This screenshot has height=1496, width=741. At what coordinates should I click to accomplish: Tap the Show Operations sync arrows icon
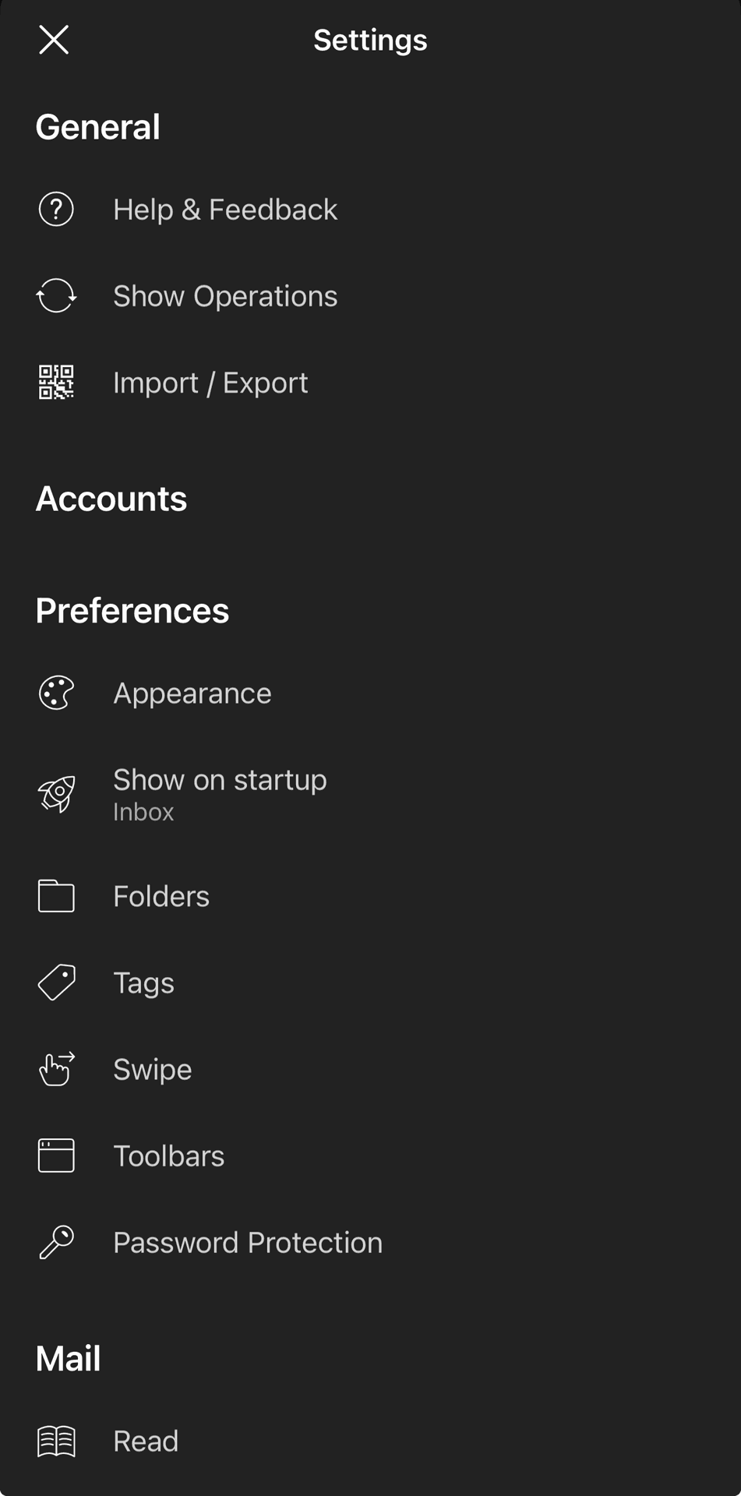(x=56, y=296)
